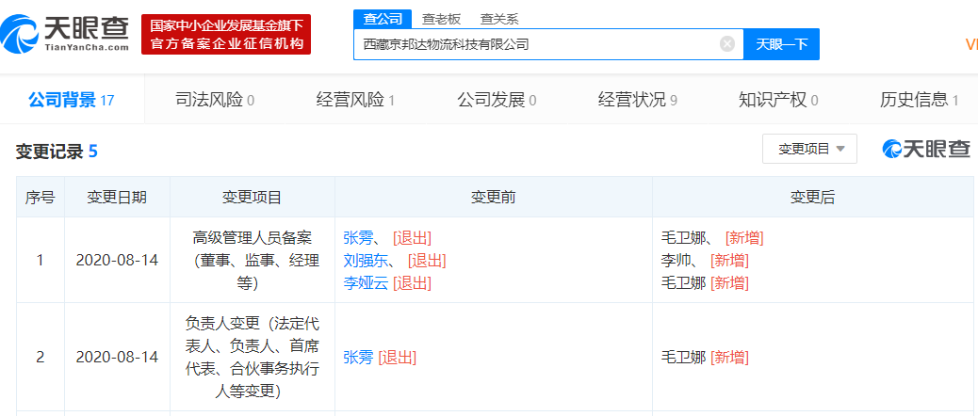Click 张雱 link in the first row

pyautogui.click(x=358, y=237)
